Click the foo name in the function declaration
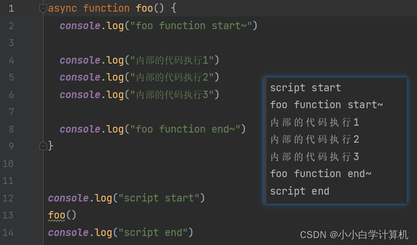Screen dimensions: 417x245 coord(144,8)
